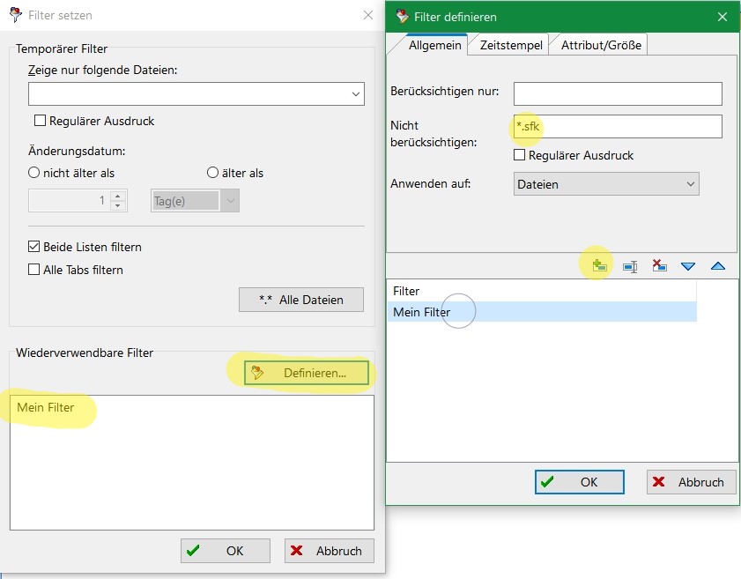Open the Tag(e) unit dropdown
Screen dimensions: 741x579
[230, 201]
